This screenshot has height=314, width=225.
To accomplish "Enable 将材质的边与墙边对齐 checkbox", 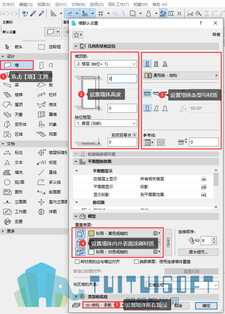I will pos(77,261).
